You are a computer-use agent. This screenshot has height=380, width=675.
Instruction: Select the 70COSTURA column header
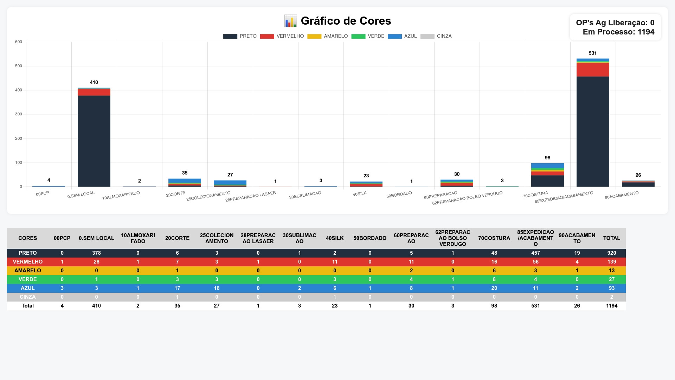[494, 238]
